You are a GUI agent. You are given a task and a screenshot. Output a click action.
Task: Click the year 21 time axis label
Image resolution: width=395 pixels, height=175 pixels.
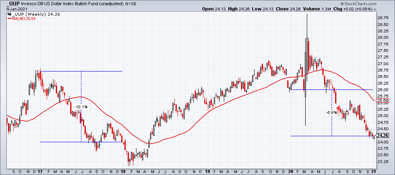(x=373, y=171)
